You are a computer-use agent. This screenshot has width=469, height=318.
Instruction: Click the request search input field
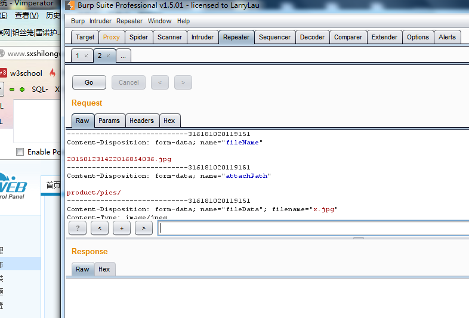point(313,229)
